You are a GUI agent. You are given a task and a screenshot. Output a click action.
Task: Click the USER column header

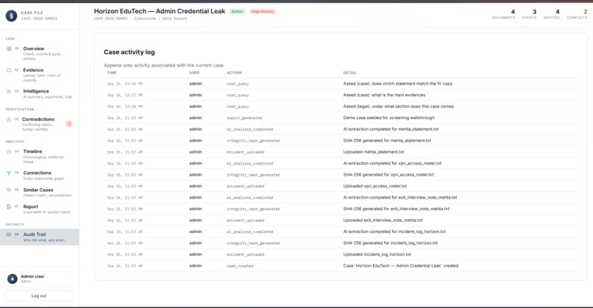point(194,73)
